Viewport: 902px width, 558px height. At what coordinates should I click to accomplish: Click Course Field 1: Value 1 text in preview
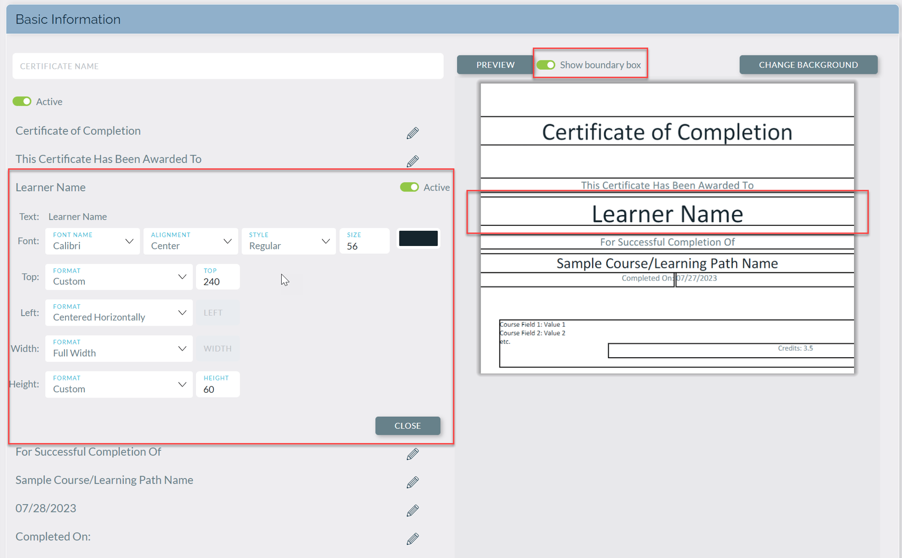click(x=533, y=324)
